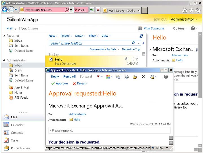Open the browser Home icon
The height and width of the screenshot is (153, 203).
click(185, 10)
